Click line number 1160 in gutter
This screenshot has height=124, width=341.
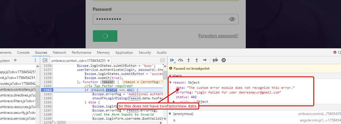(x=47, y=82)
